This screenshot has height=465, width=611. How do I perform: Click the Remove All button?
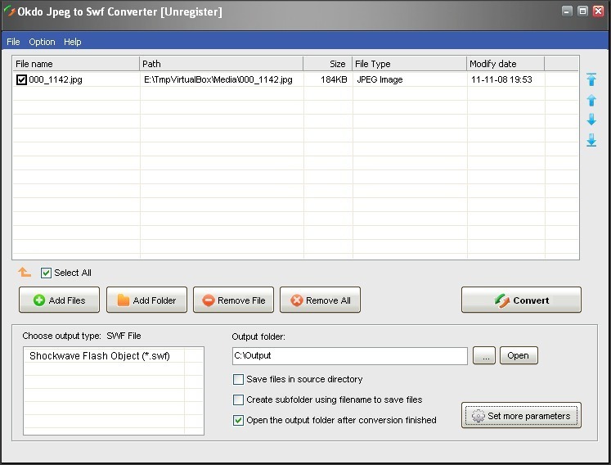[320, 300]
